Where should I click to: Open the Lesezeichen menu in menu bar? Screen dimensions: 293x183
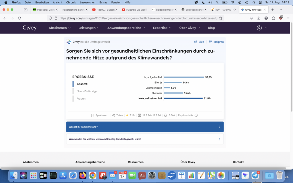[x=88, y=2]
